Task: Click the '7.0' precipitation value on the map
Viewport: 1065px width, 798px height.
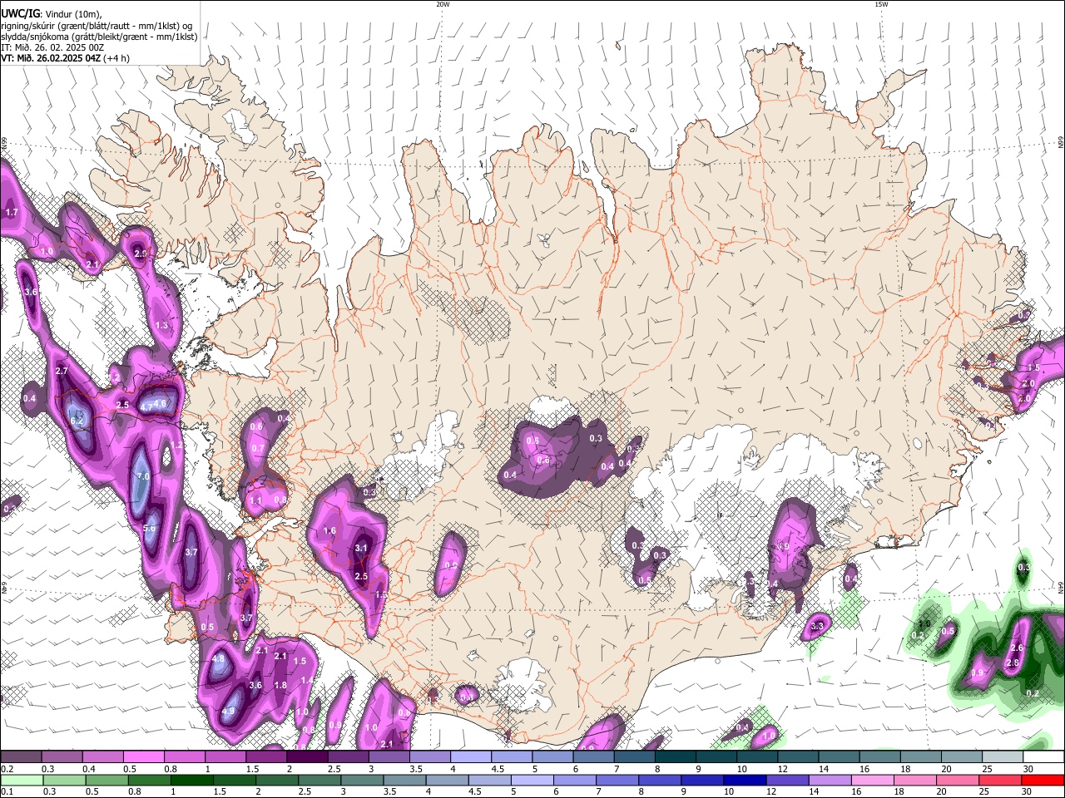Action: (142, 476)
